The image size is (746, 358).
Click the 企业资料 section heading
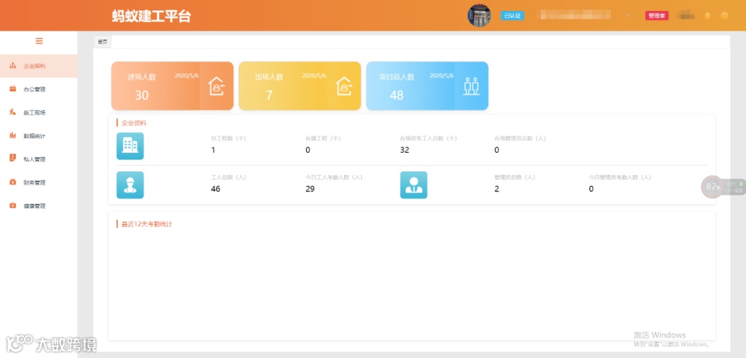coord(134,123)
